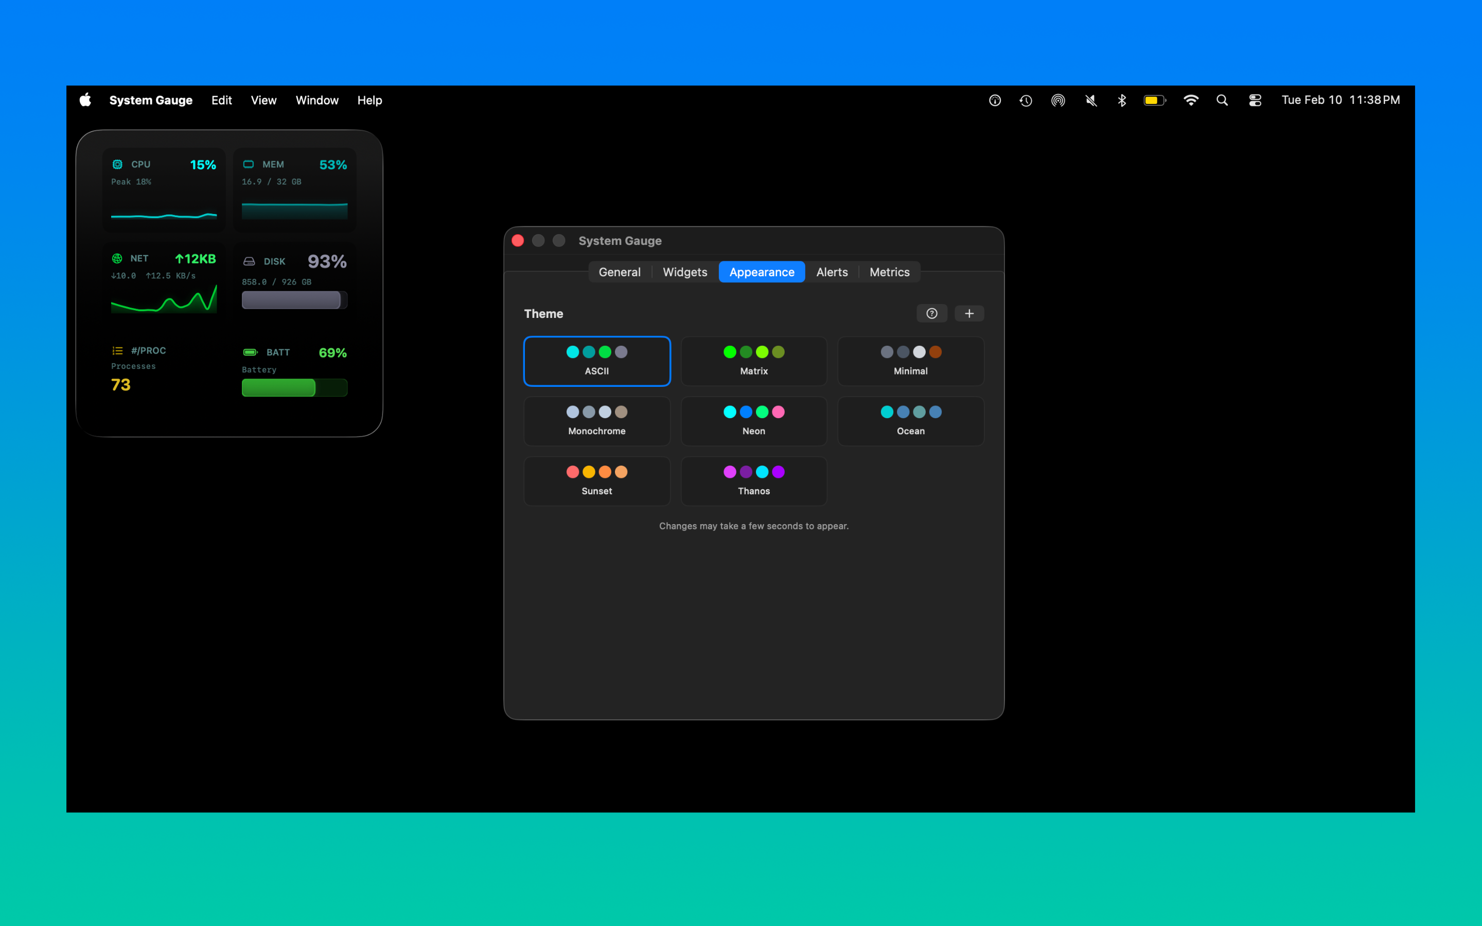Image resolution: width=1482 pixels, height=926 pixels.
Task: Select the Minimal theme
Action: (910, 361)
